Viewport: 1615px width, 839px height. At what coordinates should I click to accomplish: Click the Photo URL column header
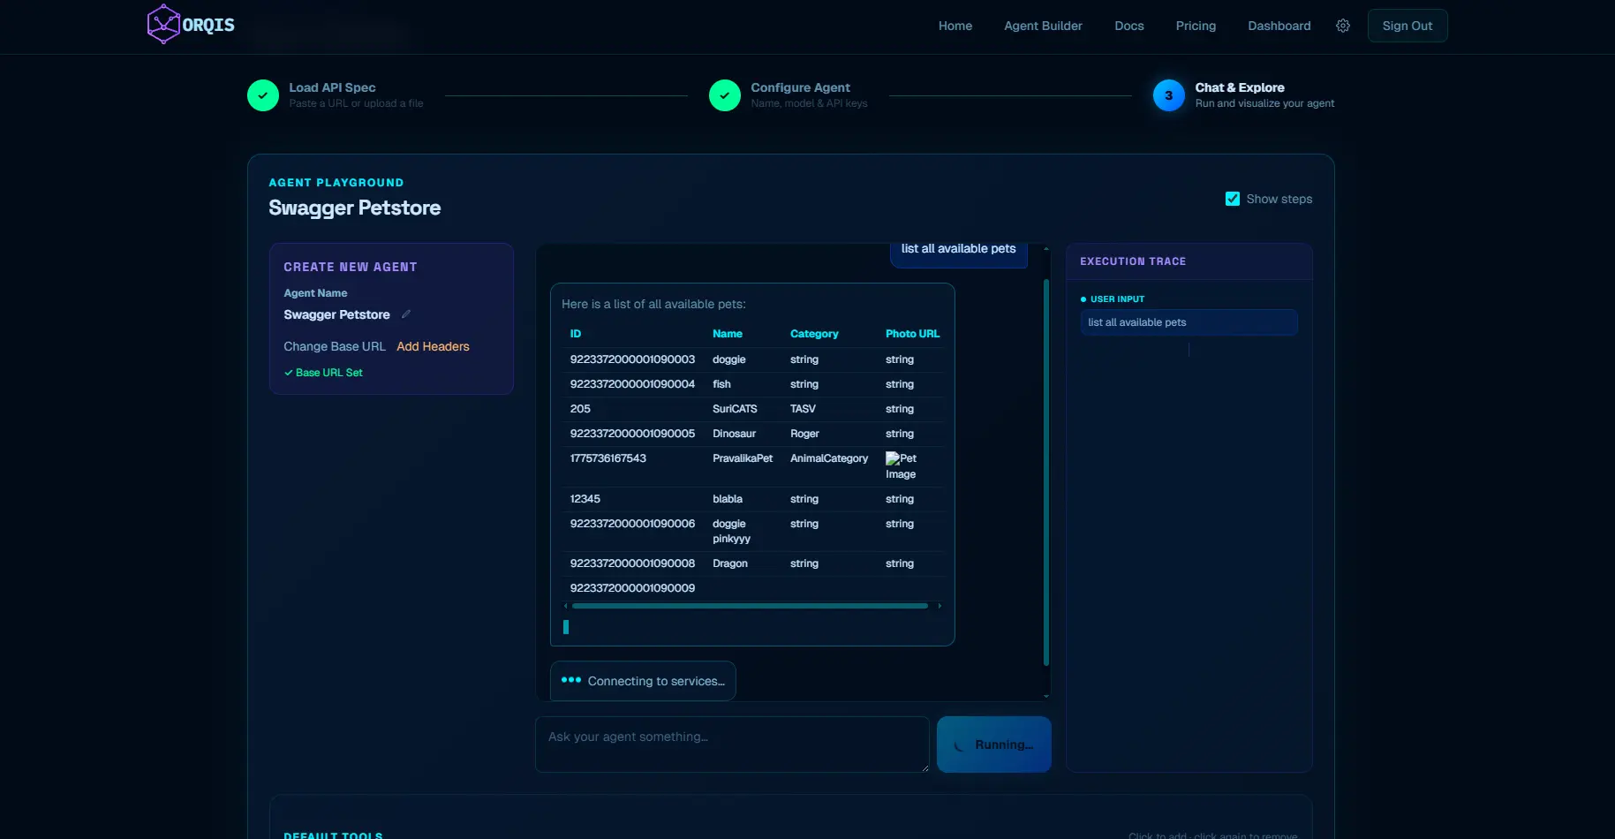click(x=912, y=334)
